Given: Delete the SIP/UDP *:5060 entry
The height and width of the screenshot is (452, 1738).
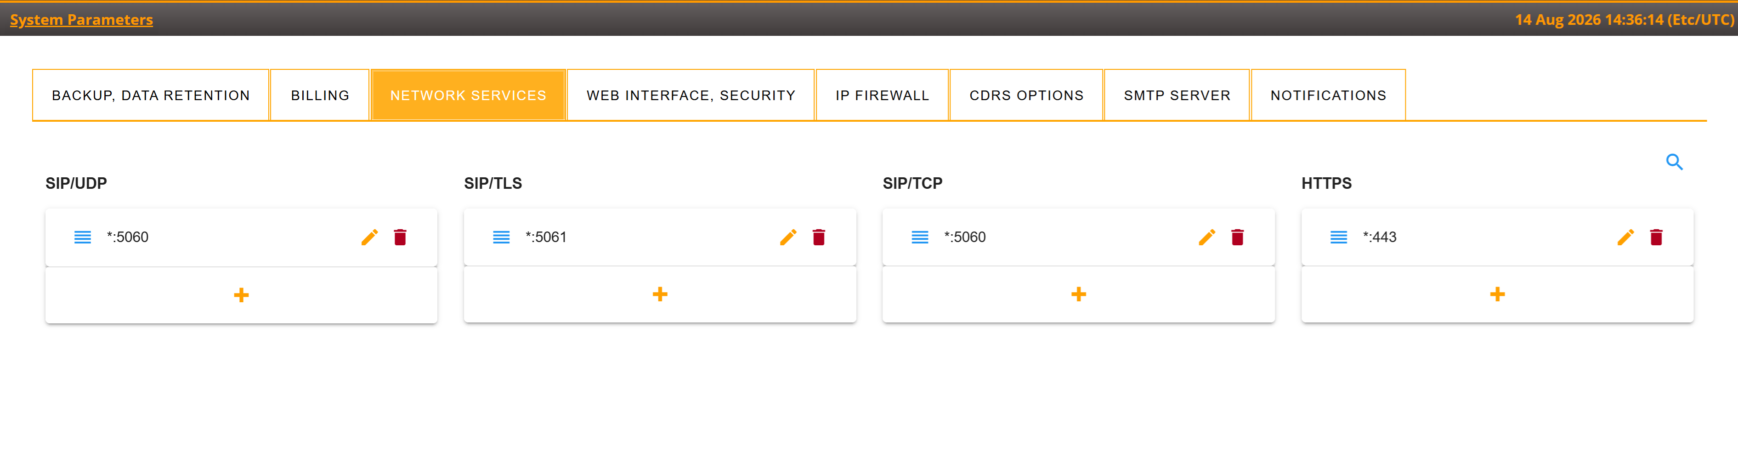Looking at the screenshot, I should point(400,237).
